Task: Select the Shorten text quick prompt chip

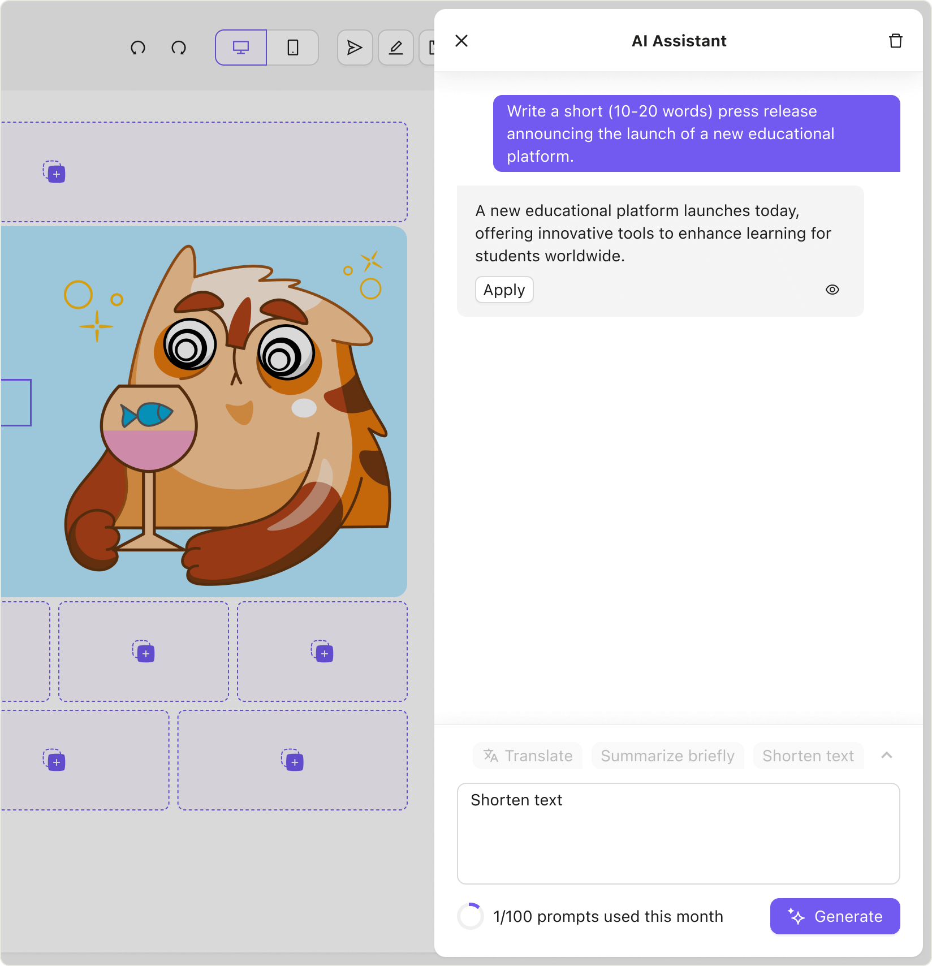Action: coord(808,756)
